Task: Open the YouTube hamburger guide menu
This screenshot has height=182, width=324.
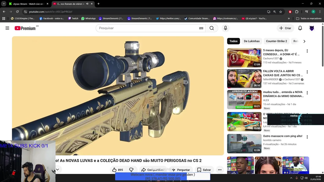Action: (x=7, y=28)
